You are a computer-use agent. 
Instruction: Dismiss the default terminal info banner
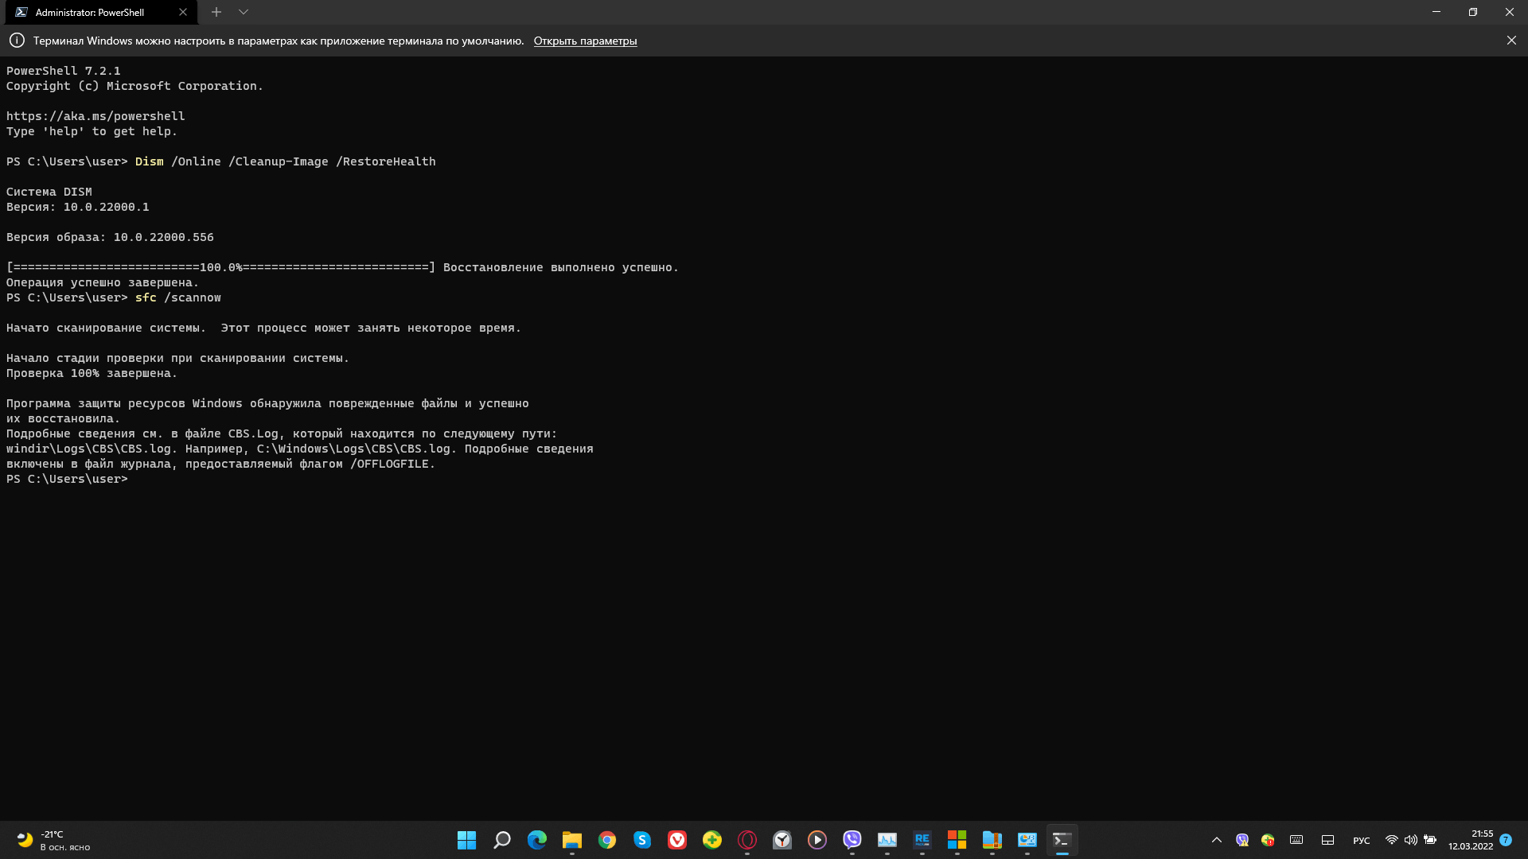coord(1511,41)
